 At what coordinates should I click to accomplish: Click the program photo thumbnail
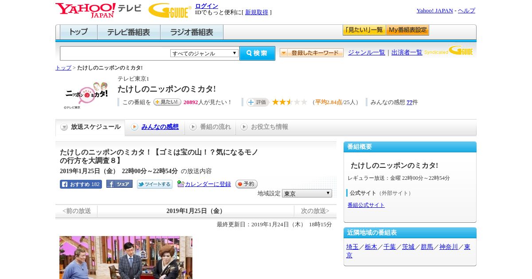pos(126,257)
